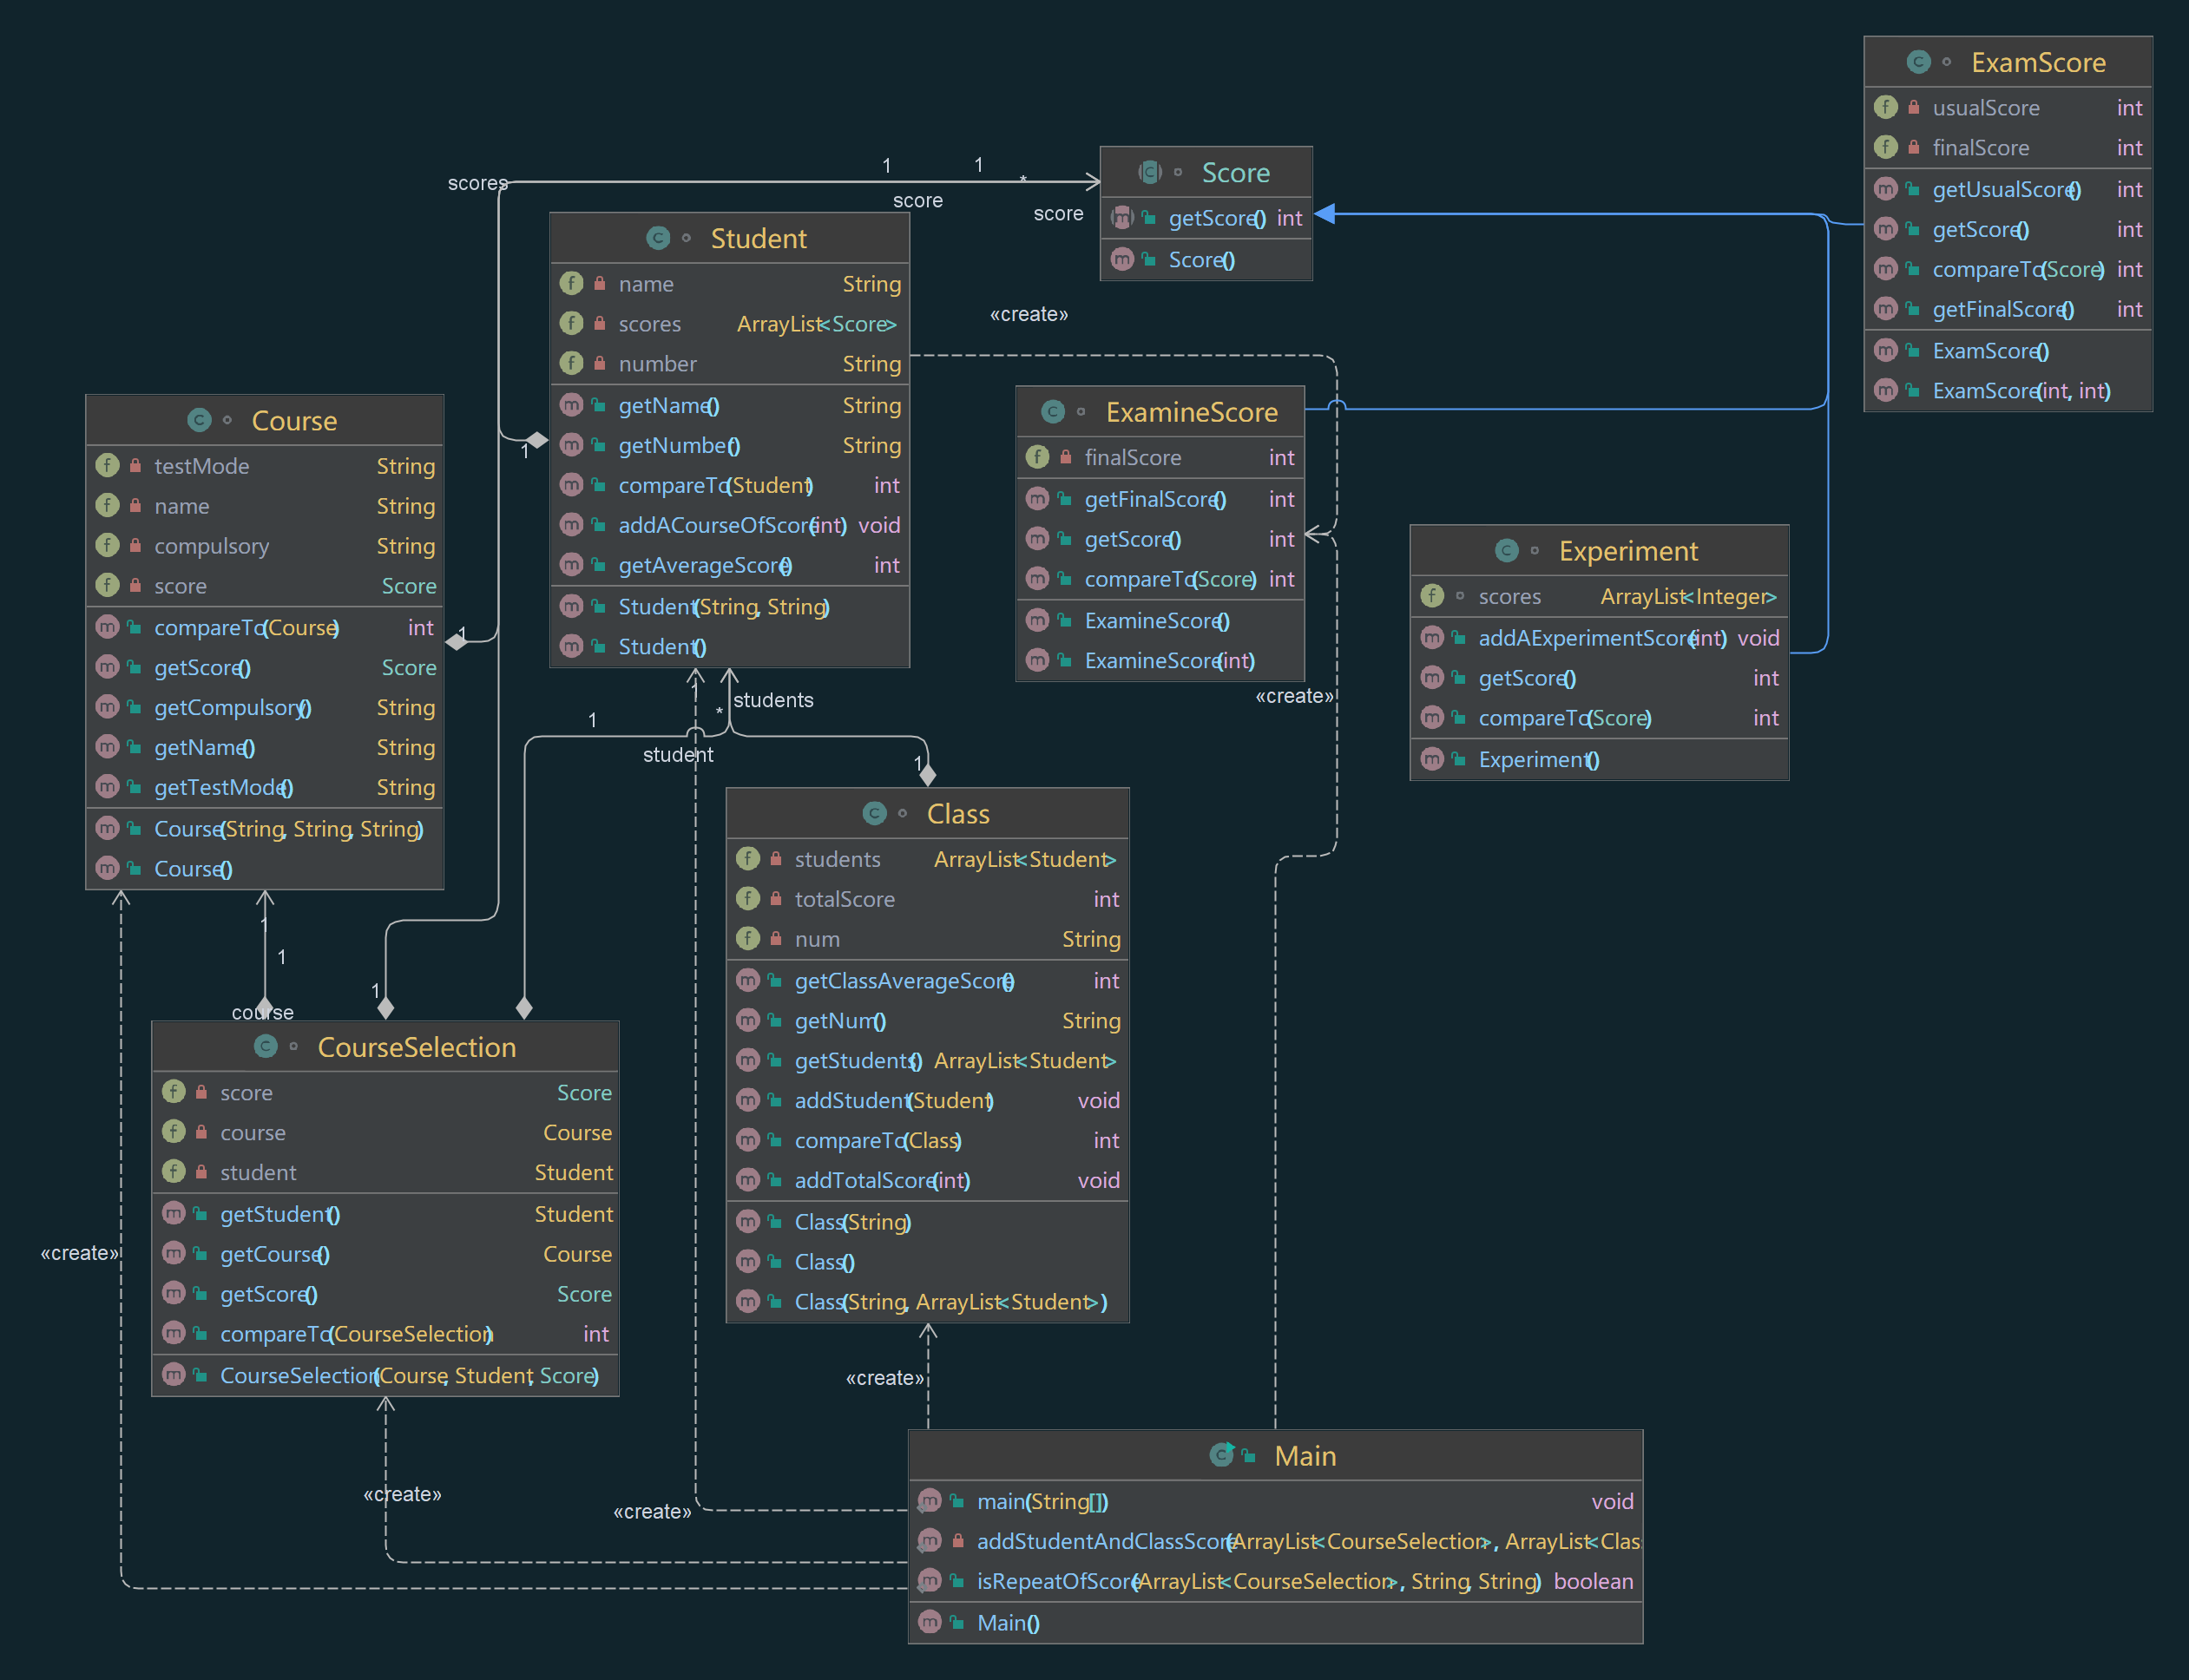Screen dimensions: 2189x1680
Task: Click the scores field in Experiment
Action: tap(1509, 597)
